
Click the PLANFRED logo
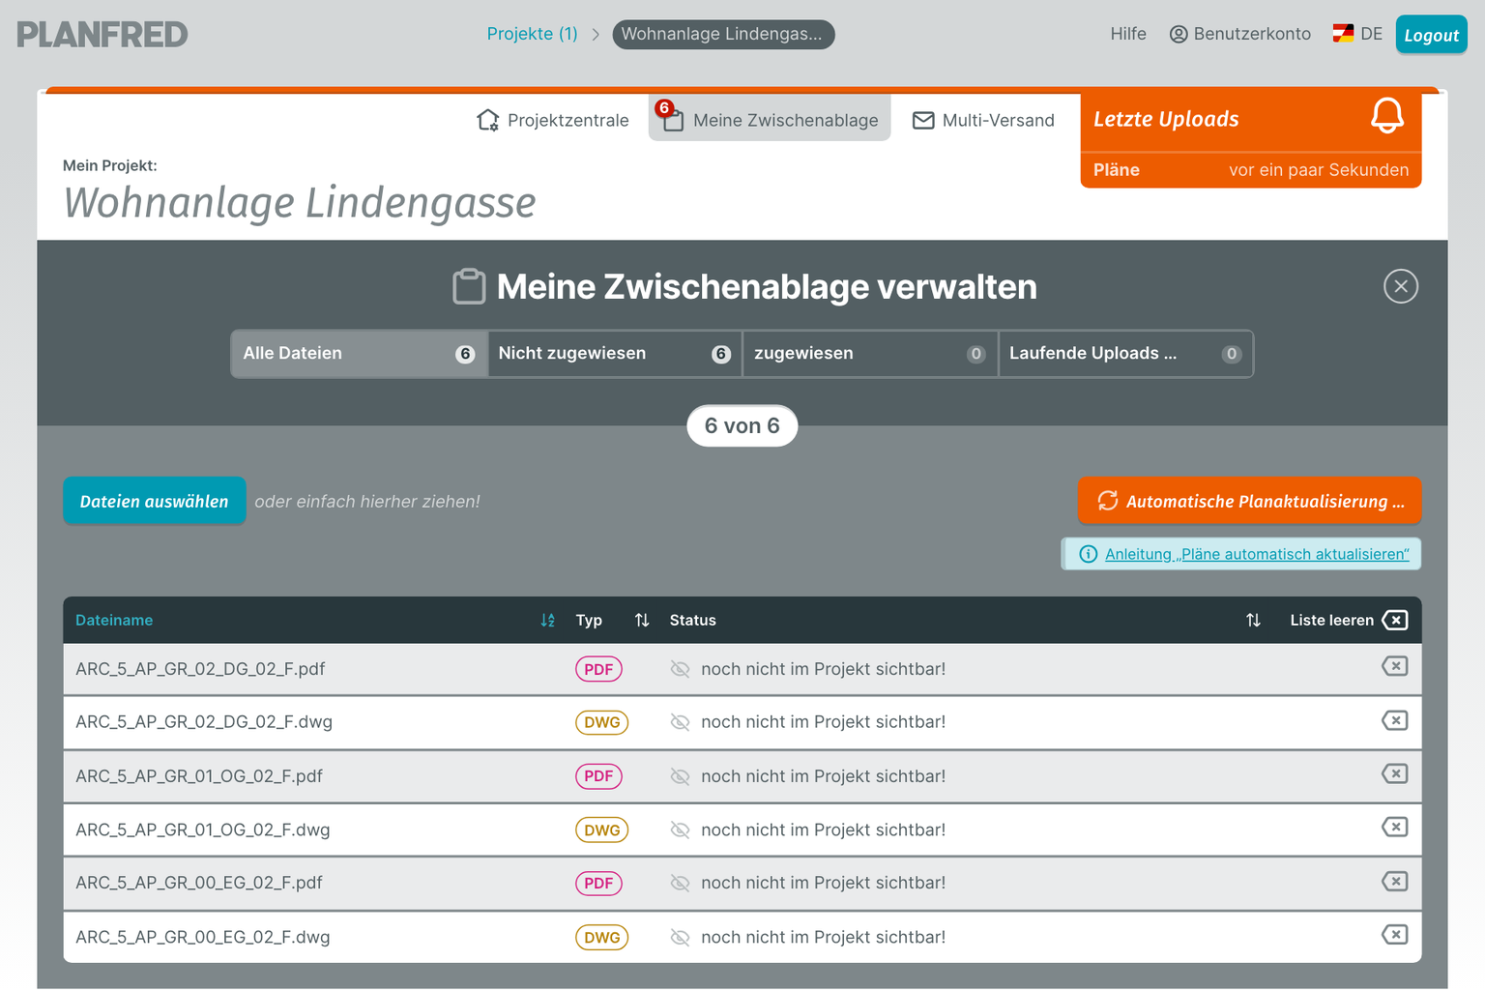click(102, 35)
